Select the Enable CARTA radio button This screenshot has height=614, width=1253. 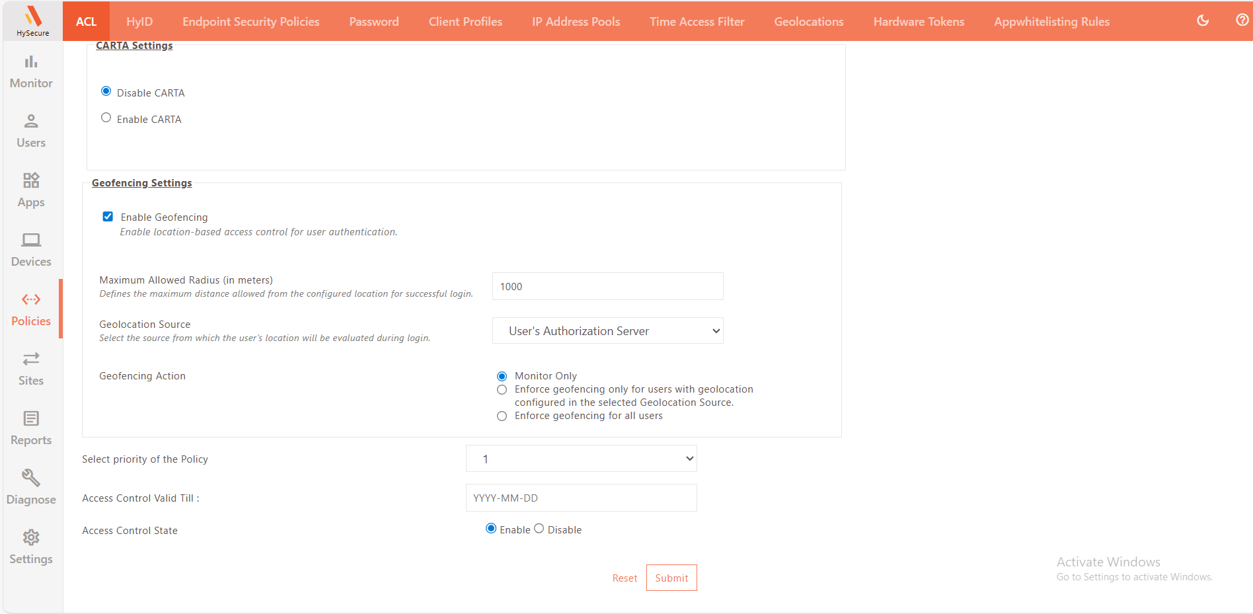(106, 118)
